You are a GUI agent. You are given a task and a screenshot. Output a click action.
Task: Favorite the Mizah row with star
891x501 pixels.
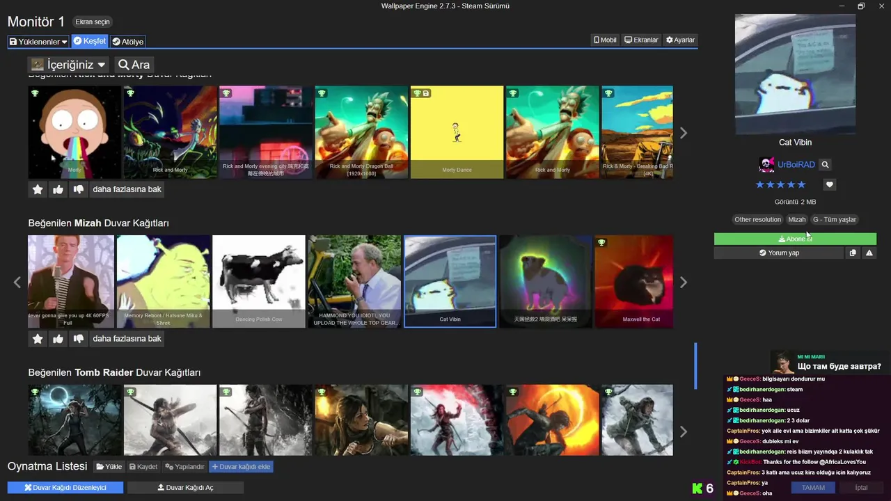pos(38,339)
